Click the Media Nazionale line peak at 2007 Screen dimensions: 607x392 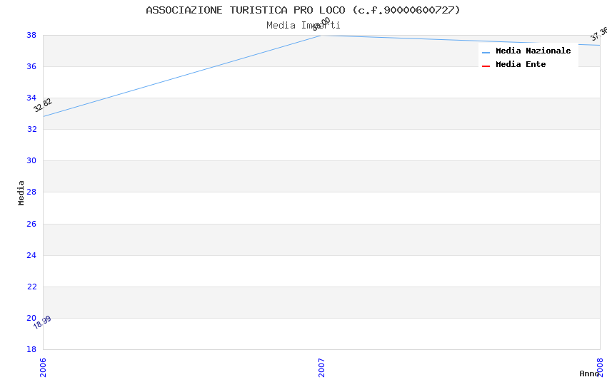pyautogui.click(x=321, y=36)
